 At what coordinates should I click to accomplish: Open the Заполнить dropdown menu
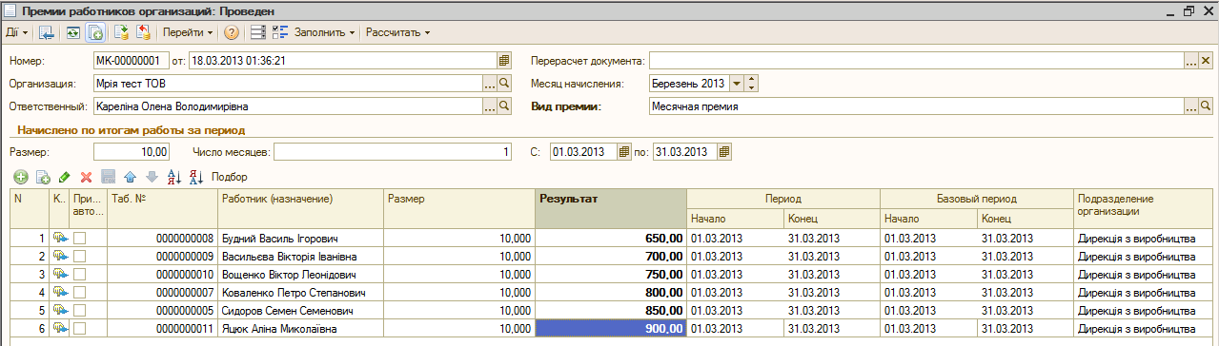click(x=324, y=32)
